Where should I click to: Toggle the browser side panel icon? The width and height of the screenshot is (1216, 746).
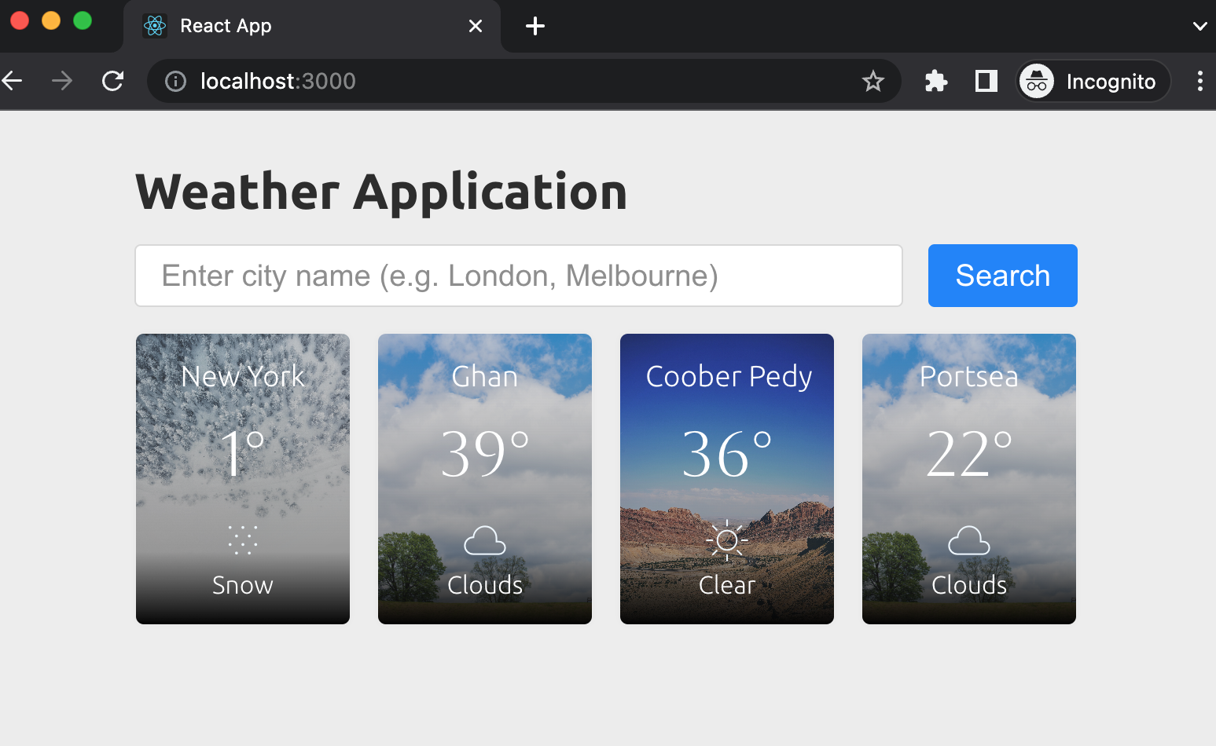[986, 81]
